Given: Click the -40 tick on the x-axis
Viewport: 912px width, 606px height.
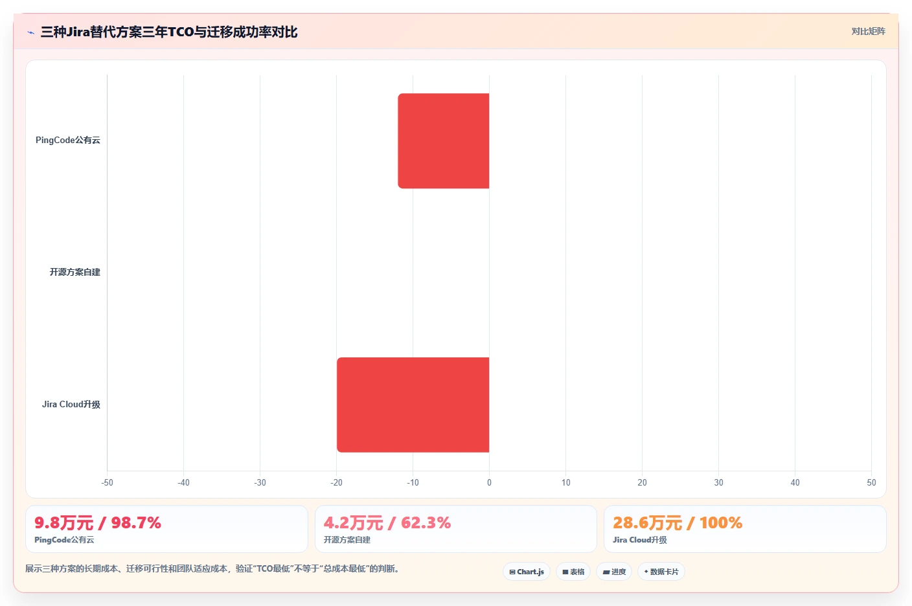Looking at the screenshot, I should (184, 483).
